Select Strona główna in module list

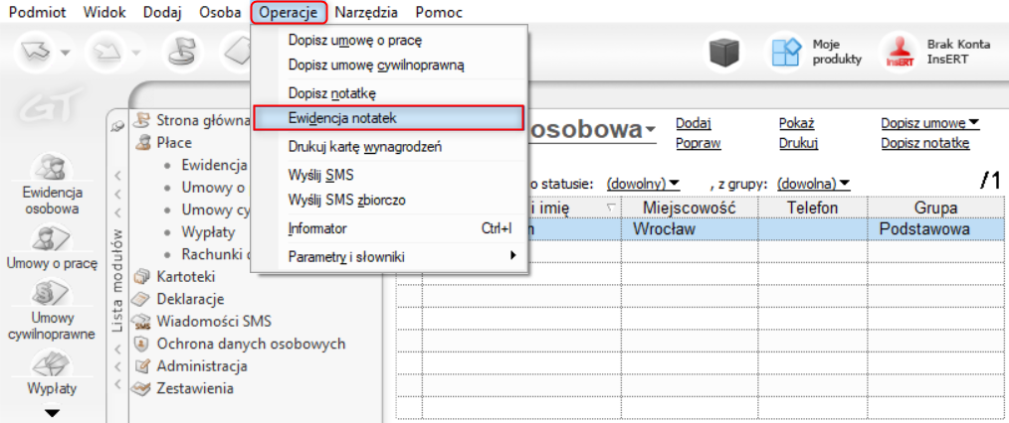[x=203, y=121]
